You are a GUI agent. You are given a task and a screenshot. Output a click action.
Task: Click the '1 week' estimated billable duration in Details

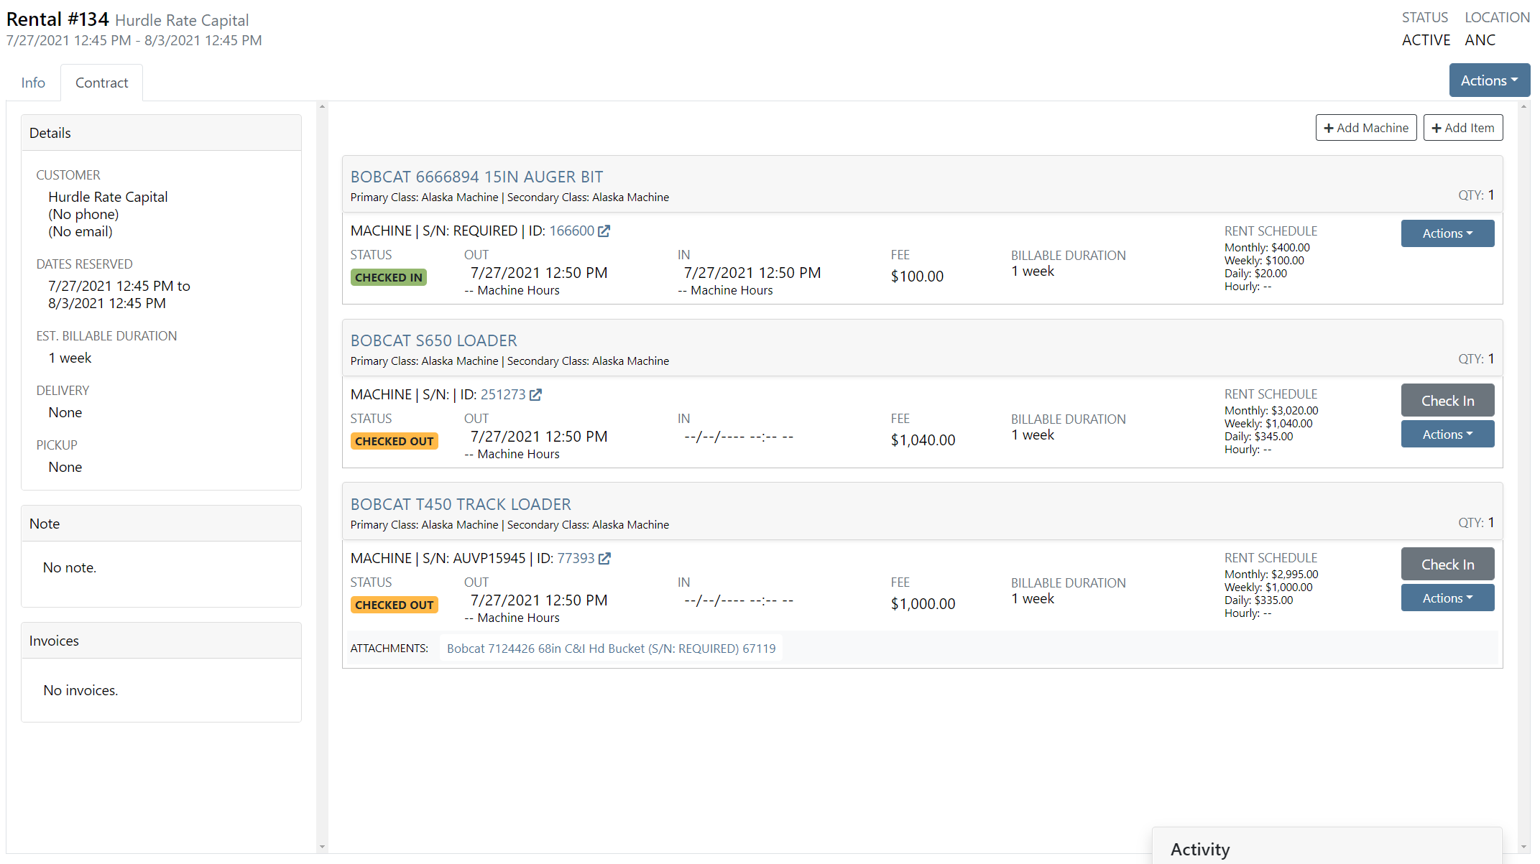(70, 358)
